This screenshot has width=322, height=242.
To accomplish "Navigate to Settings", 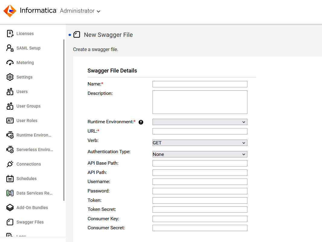I will coord(24,77).
